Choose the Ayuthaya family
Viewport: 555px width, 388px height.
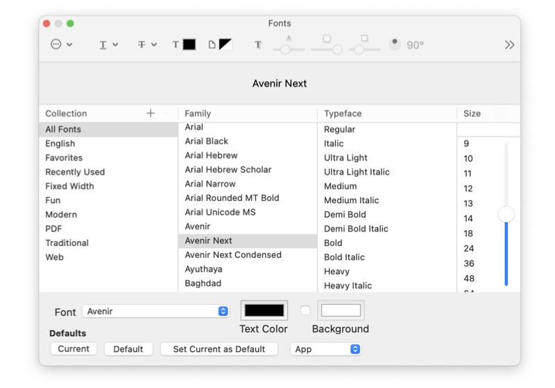[x=248, y=269]
